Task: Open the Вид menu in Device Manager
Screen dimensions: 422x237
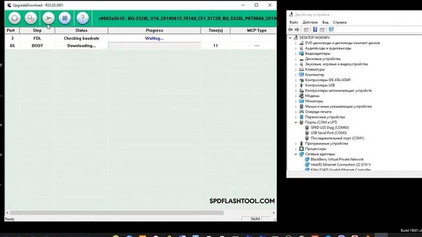Action: tap(325, 22)
